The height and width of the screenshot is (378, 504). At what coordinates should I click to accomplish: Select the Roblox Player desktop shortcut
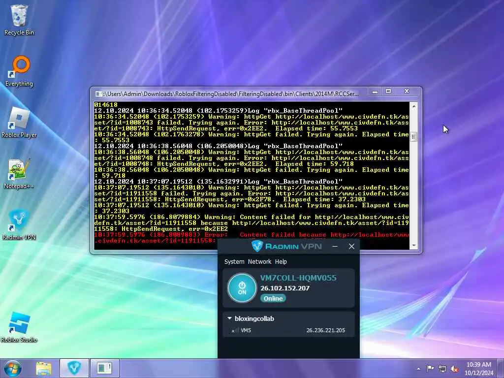click(x=19, y=123)
